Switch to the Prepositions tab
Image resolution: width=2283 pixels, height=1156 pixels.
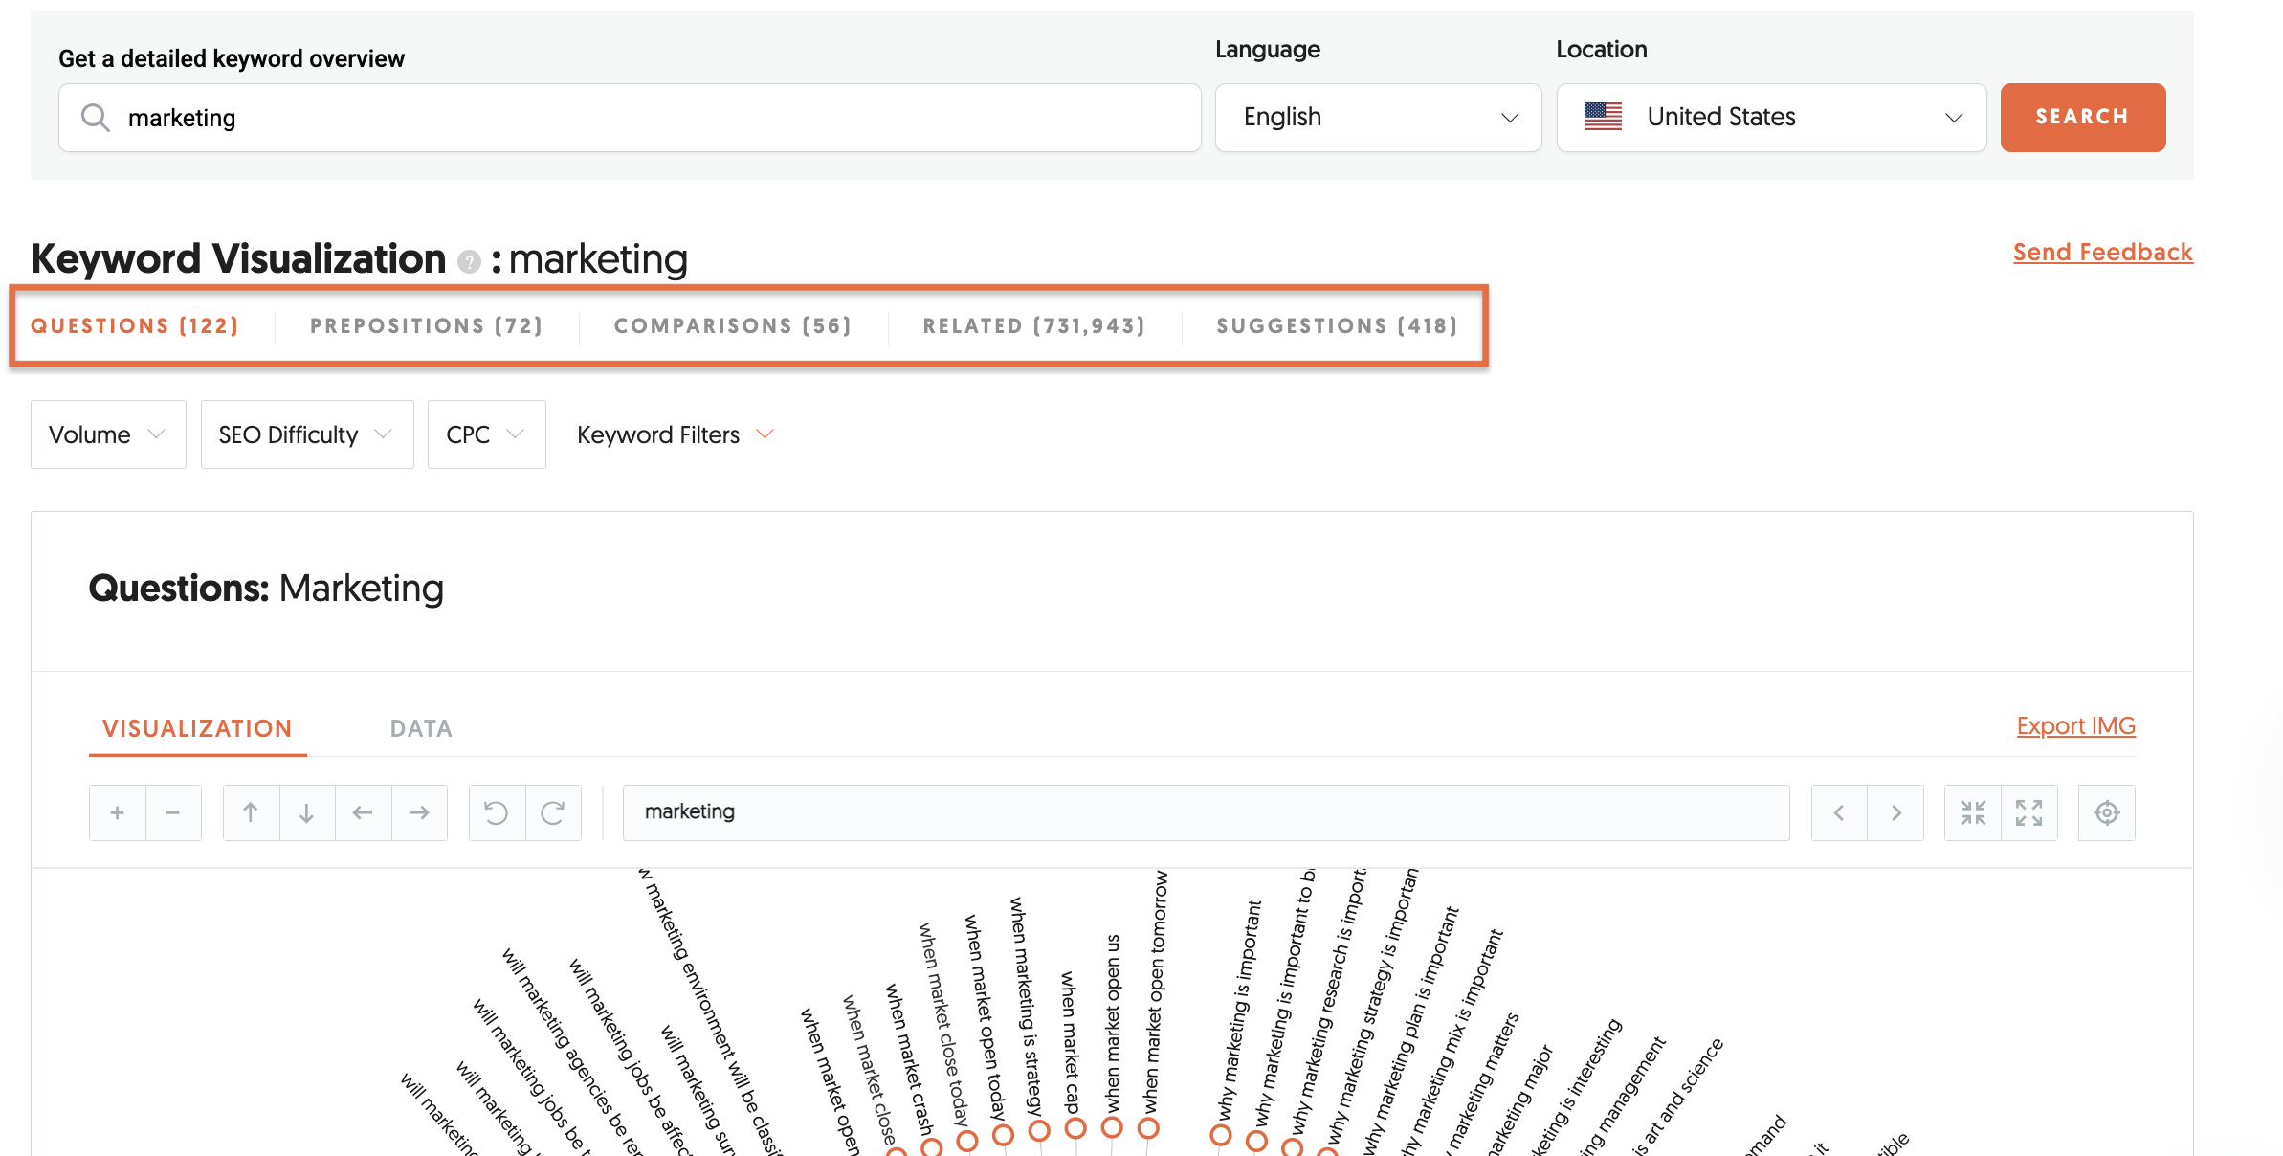[x=426, y=325]
